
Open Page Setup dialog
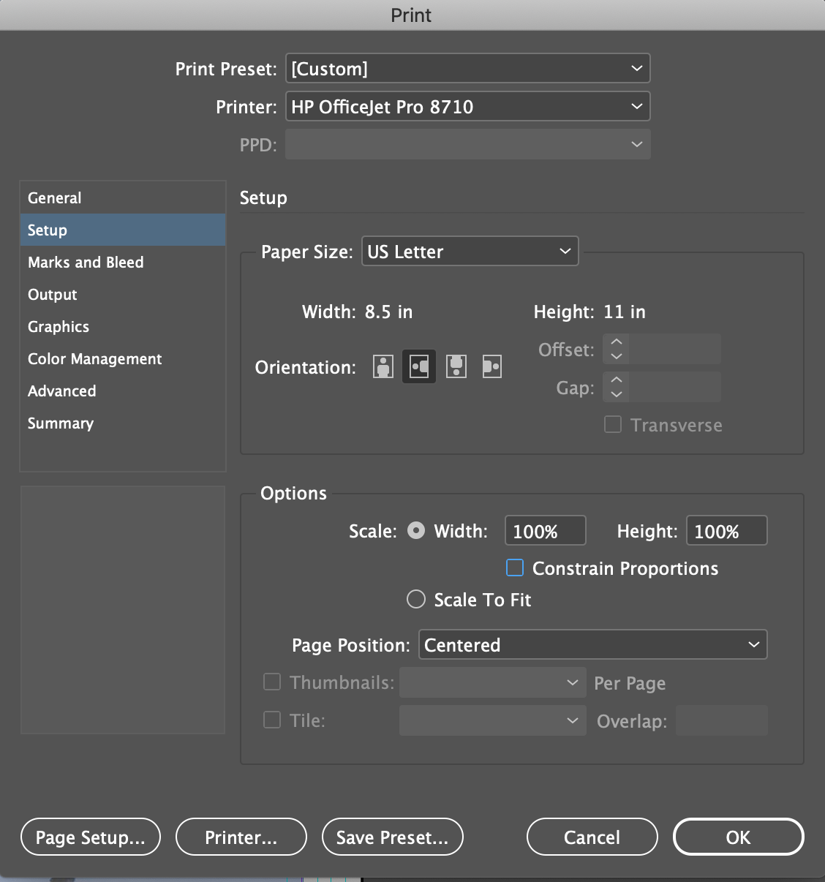pos(90,837)
